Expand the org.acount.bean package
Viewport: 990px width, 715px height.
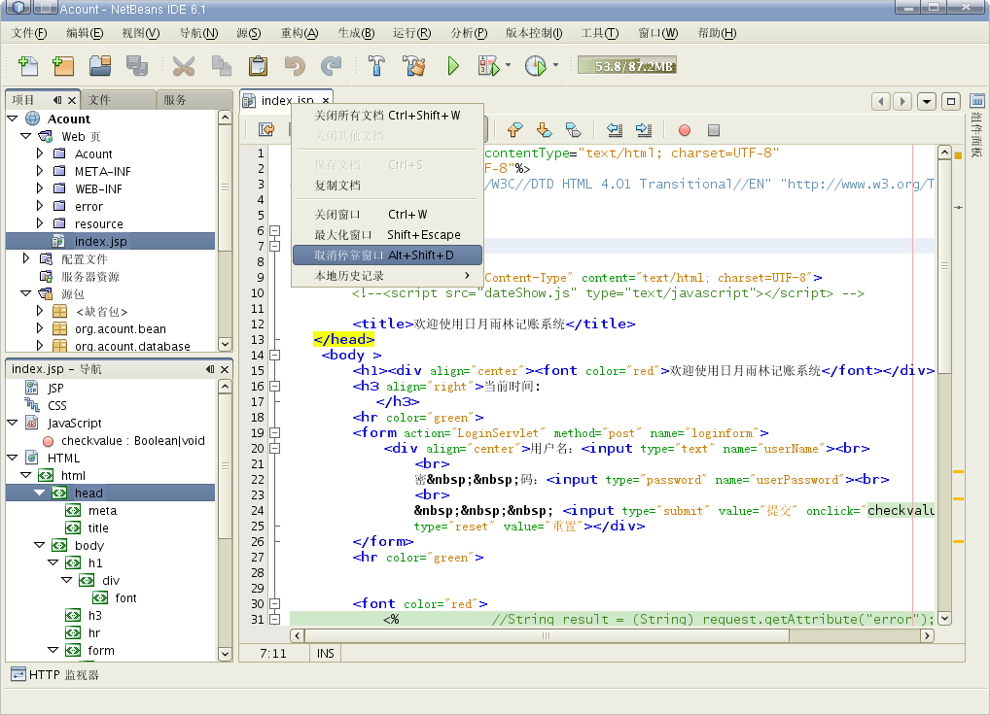(40, 328)
